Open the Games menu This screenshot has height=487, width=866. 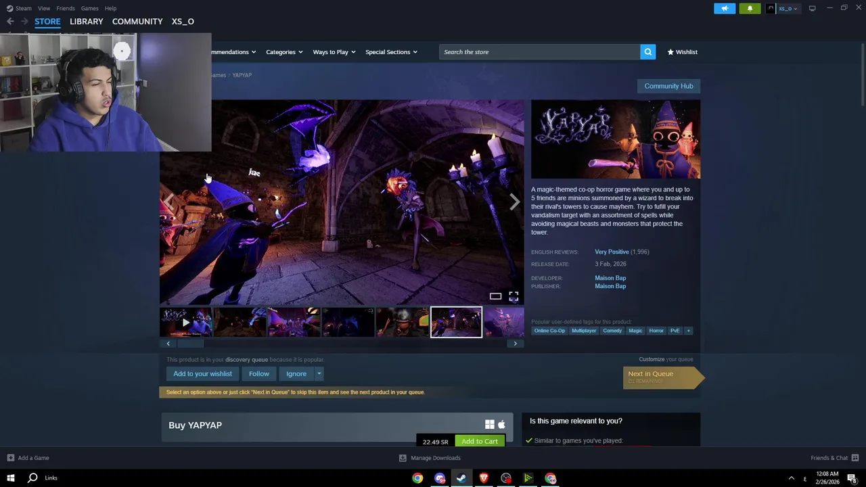point(89,8)
